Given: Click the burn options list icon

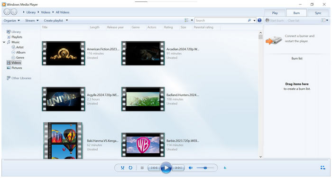Looking at the screenshot, I should click(323, 20).
